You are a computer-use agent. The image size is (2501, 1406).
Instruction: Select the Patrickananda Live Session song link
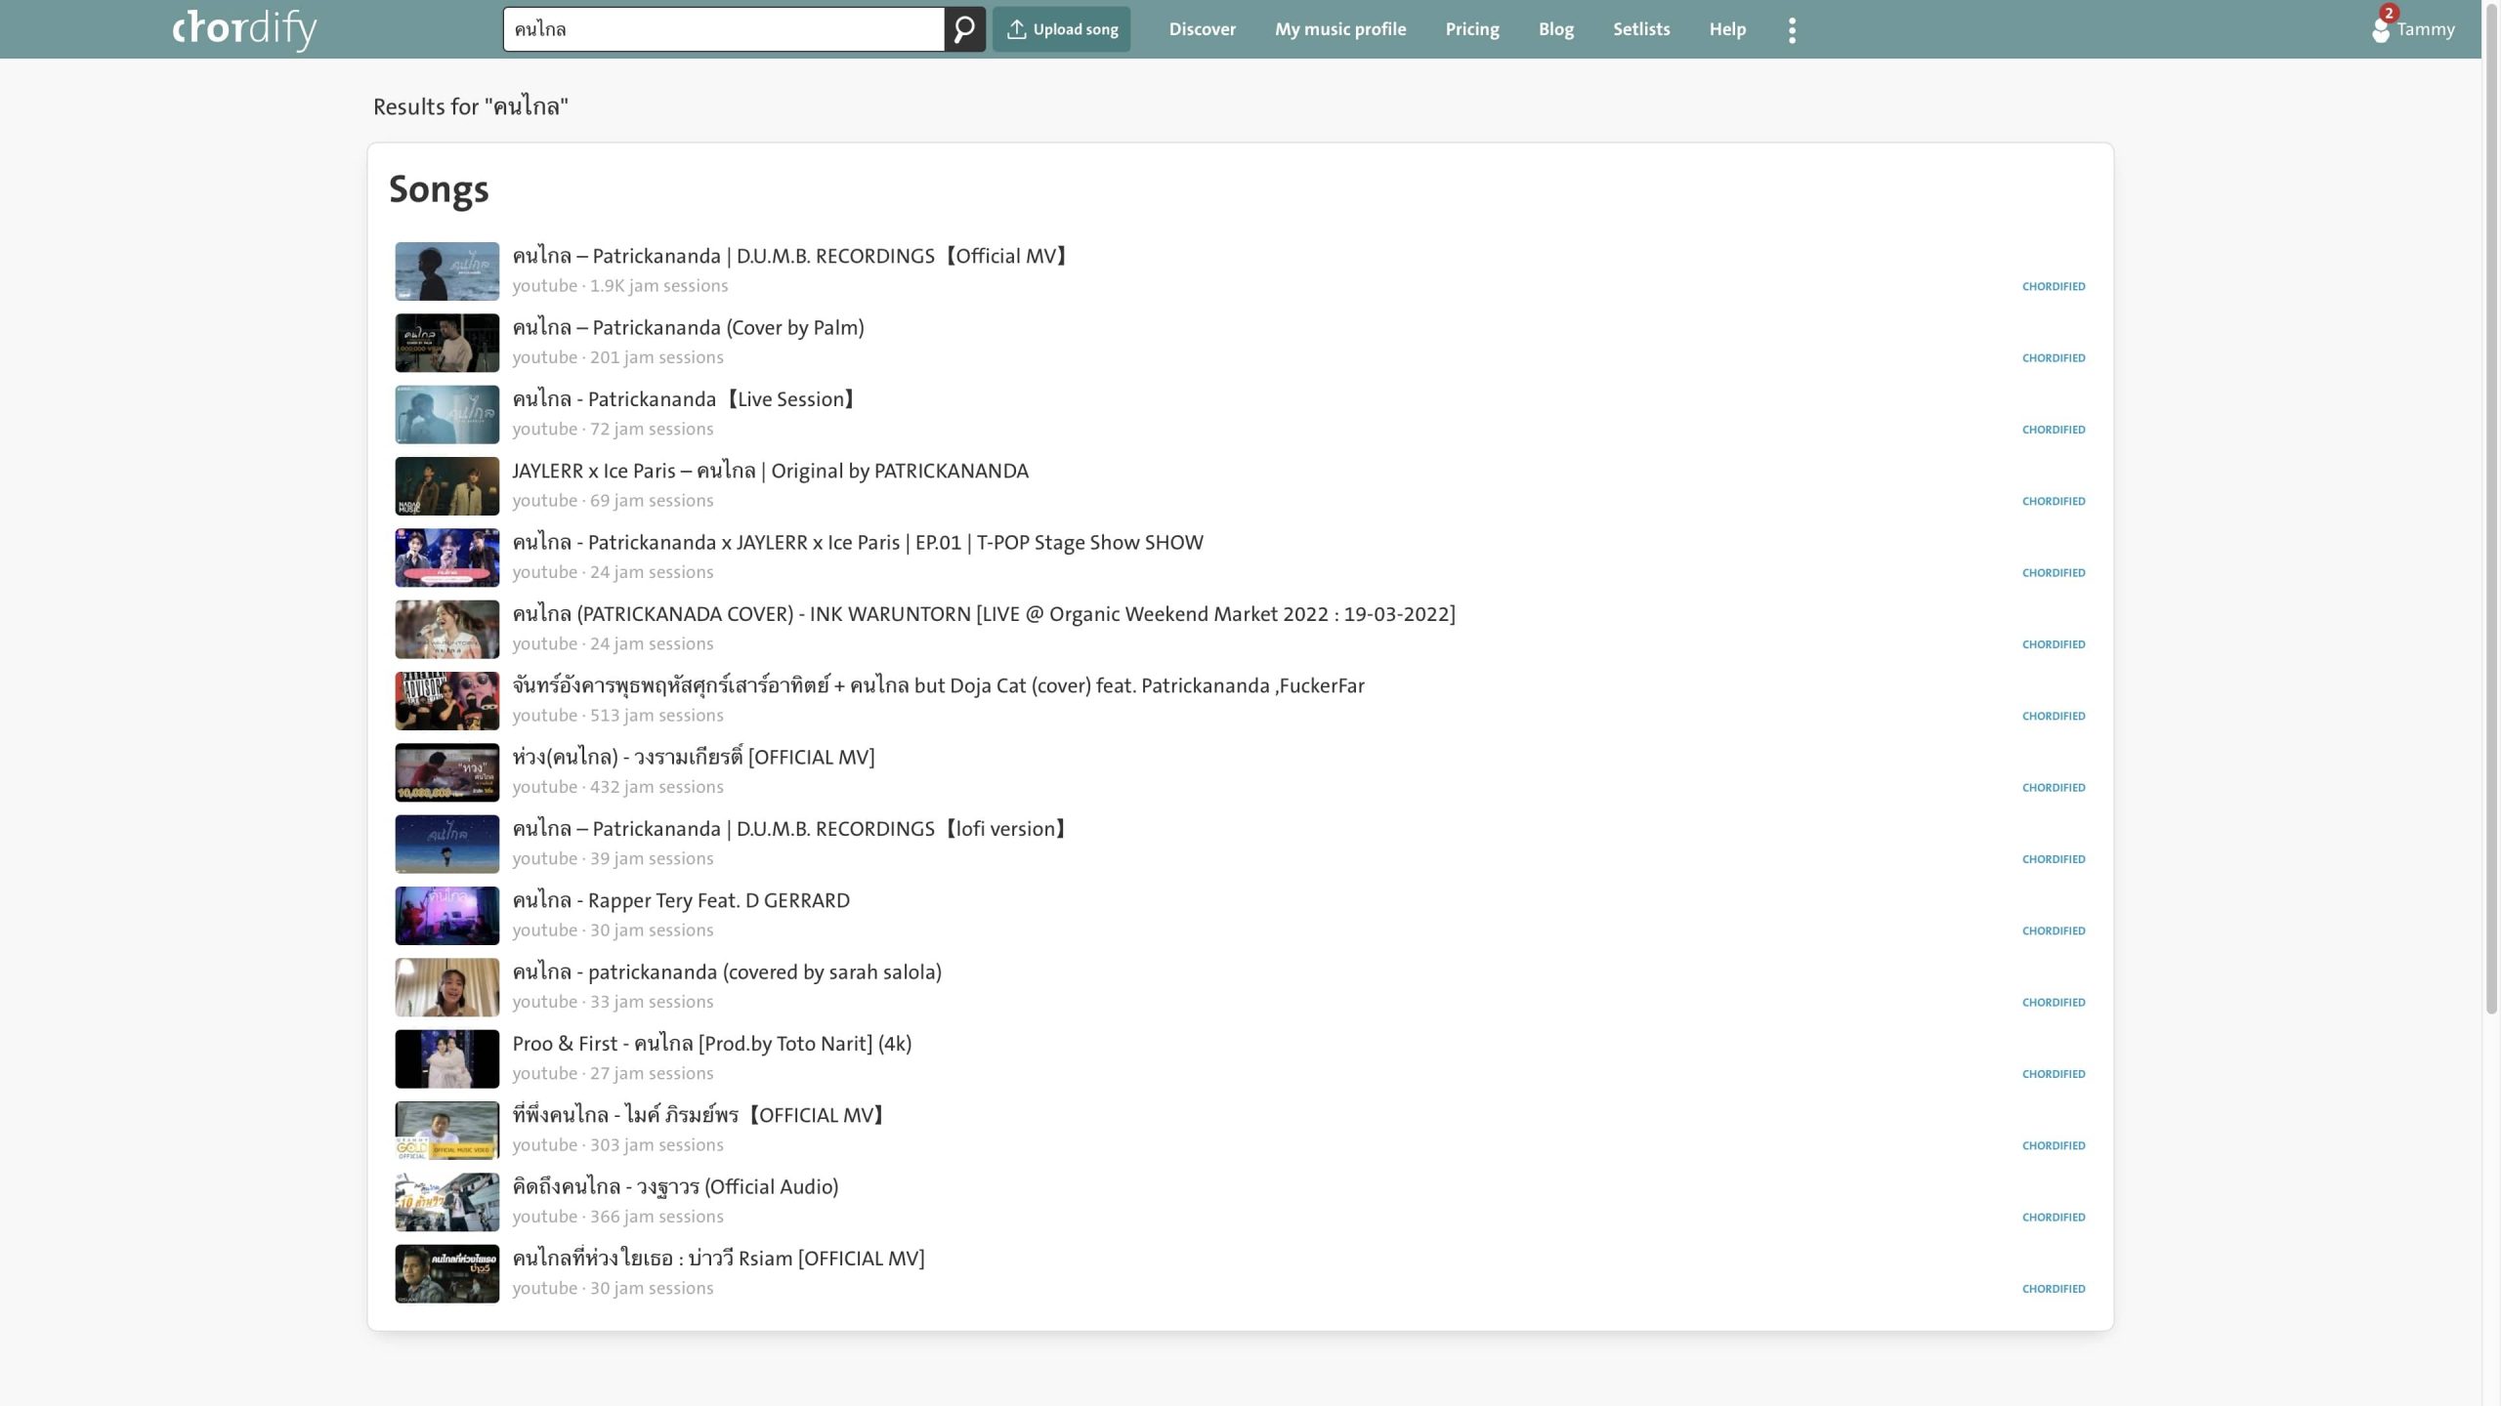685,399
